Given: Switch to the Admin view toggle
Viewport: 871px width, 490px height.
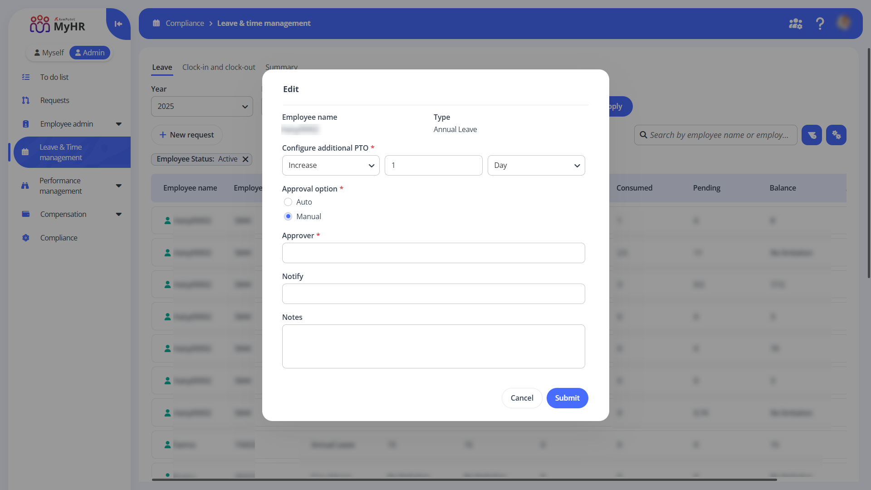Looking at the screenshot, I should tap(90, 53).
